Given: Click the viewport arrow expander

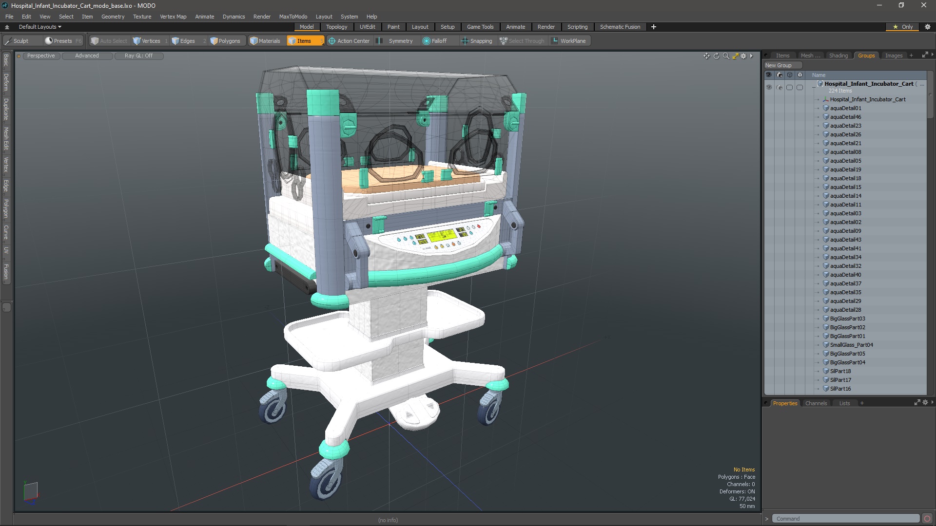Looking at the screenshot, I should point(752,56).
